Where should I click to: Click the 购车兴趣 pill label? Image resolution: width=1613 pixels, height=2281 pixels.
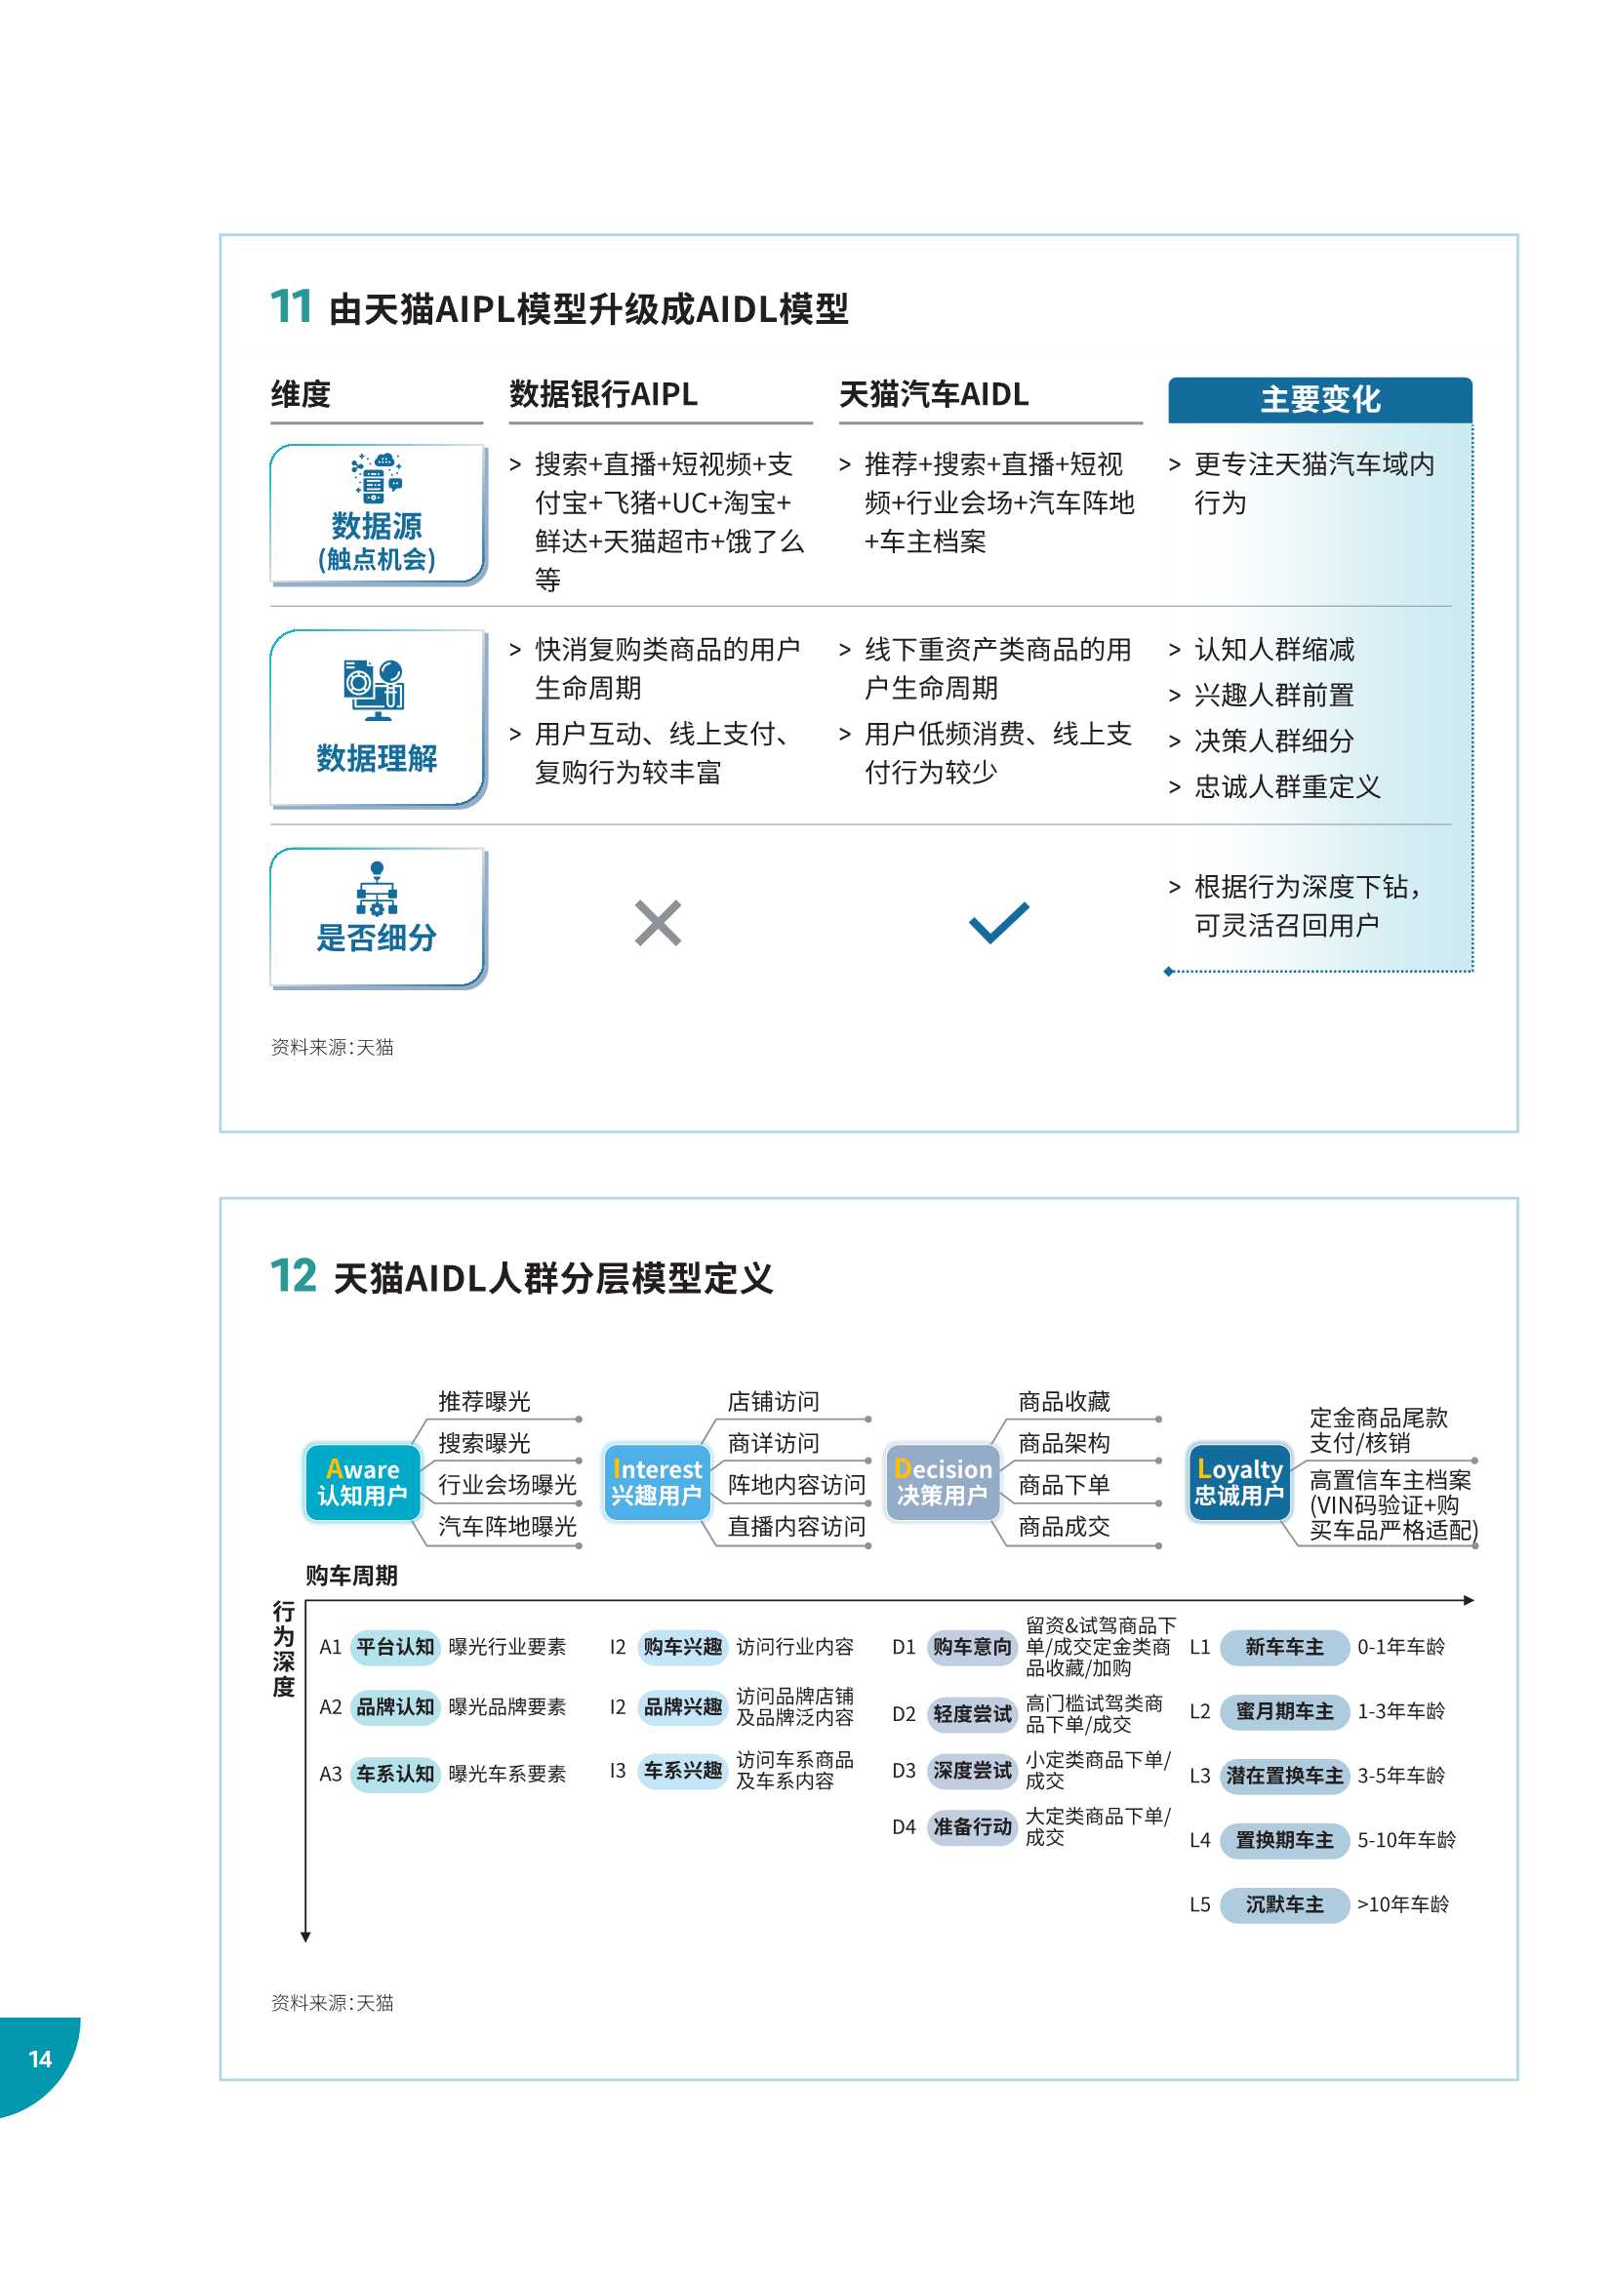tap(683, 1646)
